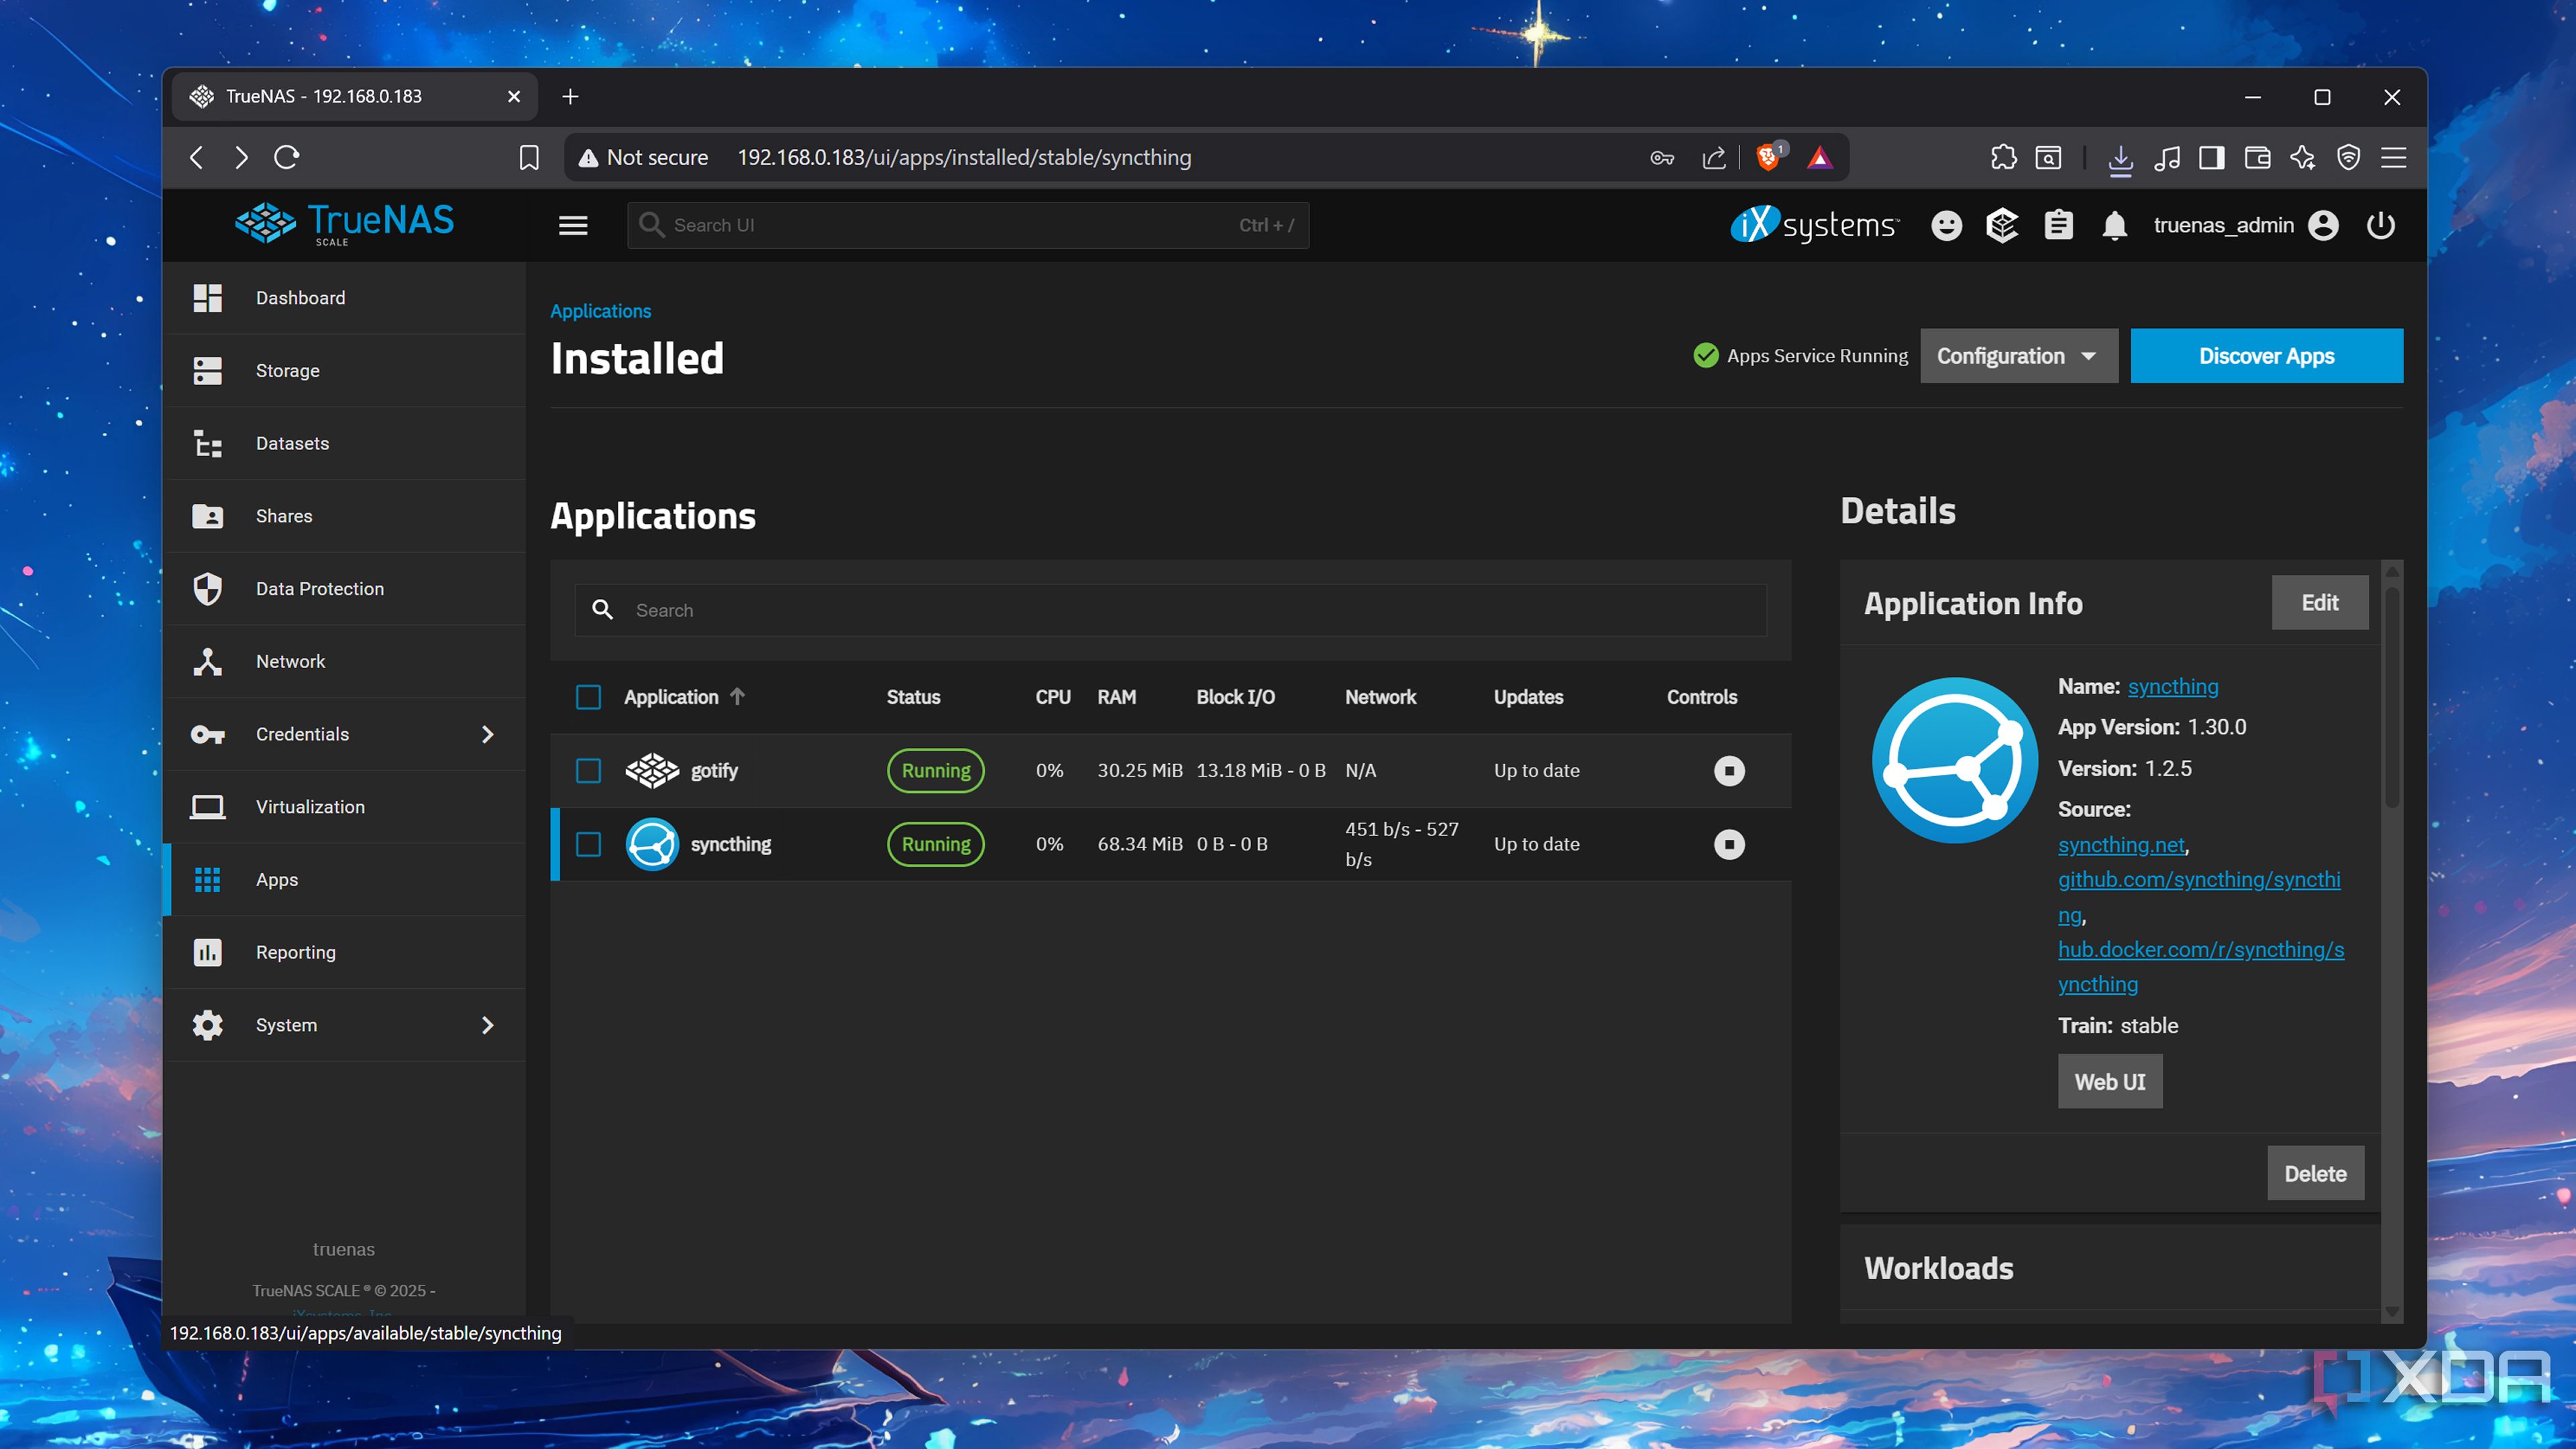2576x1449 pixels.
Task: Open the feedback smiley icon
Action: pyautogui.click(x=1946, y=226)
